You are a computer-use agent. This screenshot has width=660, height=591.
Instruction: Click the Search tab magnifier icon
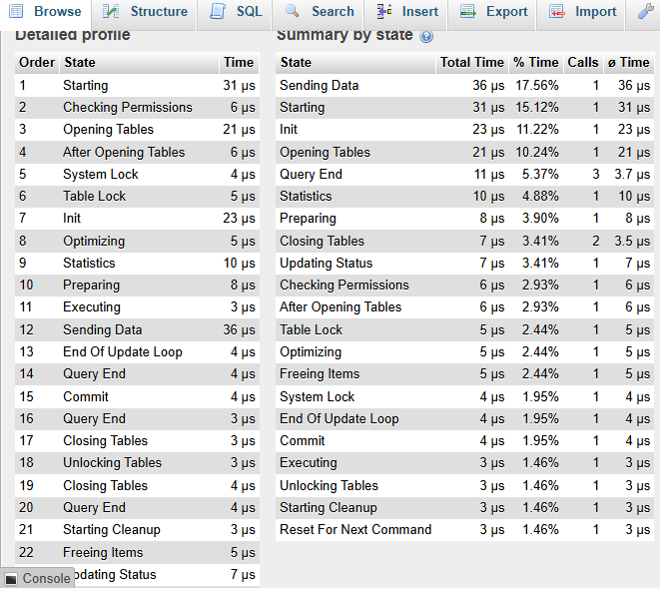tap(293, 12)
